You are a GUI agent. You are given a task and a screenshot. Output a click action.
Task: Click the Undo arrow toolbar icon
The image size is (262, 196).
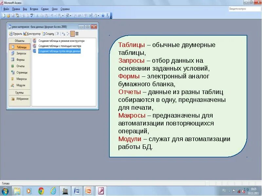pos(52,16)
